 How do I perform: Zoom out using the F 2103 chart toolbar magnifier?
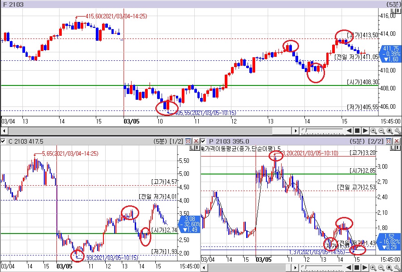coord(382,131)
